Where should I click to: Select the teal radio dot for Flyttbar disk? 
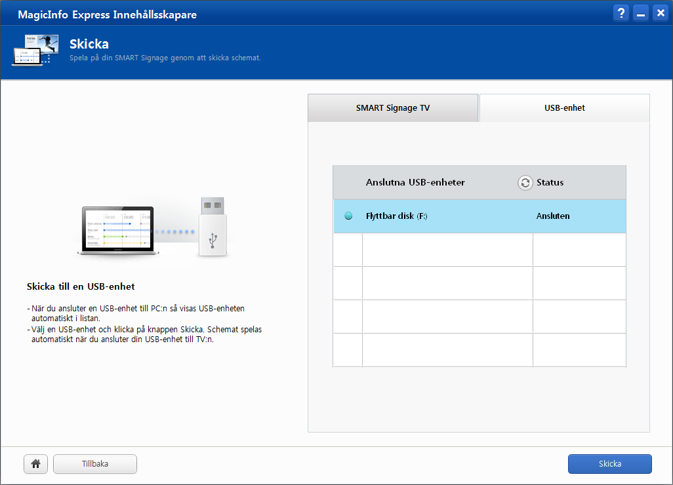[x=348, y=216]
